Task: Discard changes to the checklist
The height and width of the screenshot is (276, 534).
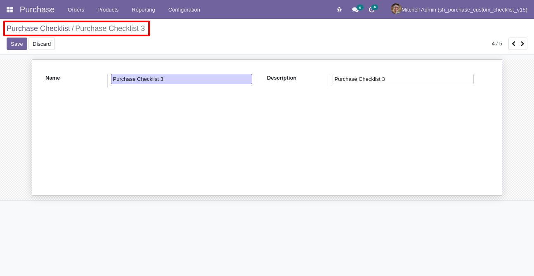Action: pyautogui.click(x=42, y=44)
